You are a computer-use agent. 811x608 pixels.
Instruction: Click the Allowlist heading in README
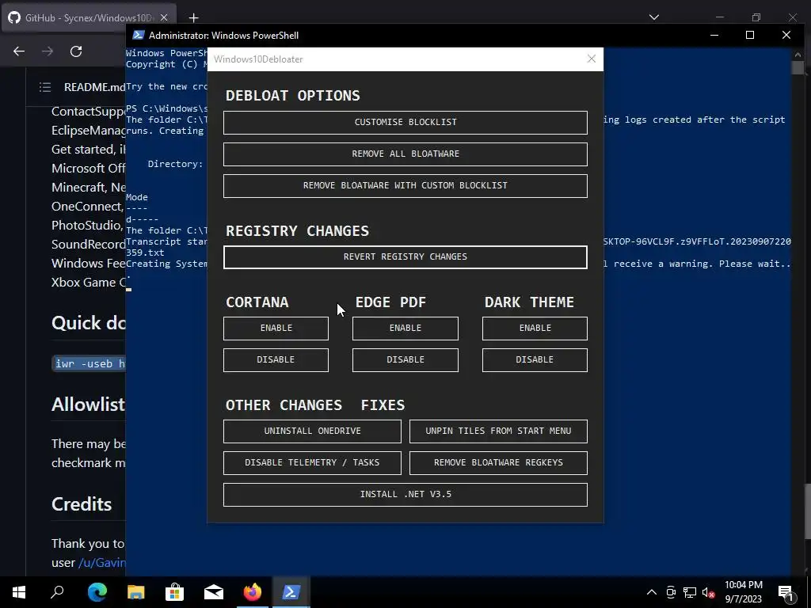tap(89, 405)
